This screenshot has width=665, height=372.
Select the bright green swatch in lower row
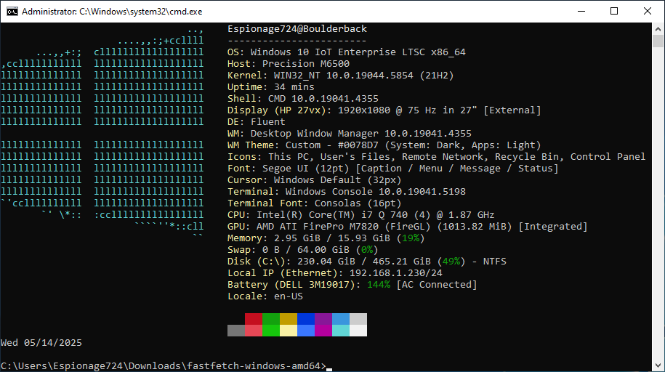pos(271,331)
